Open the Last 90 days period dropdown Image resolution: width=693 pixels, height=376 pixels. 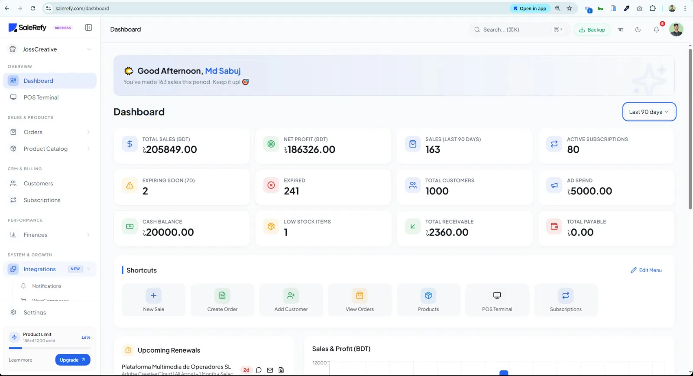649,112
